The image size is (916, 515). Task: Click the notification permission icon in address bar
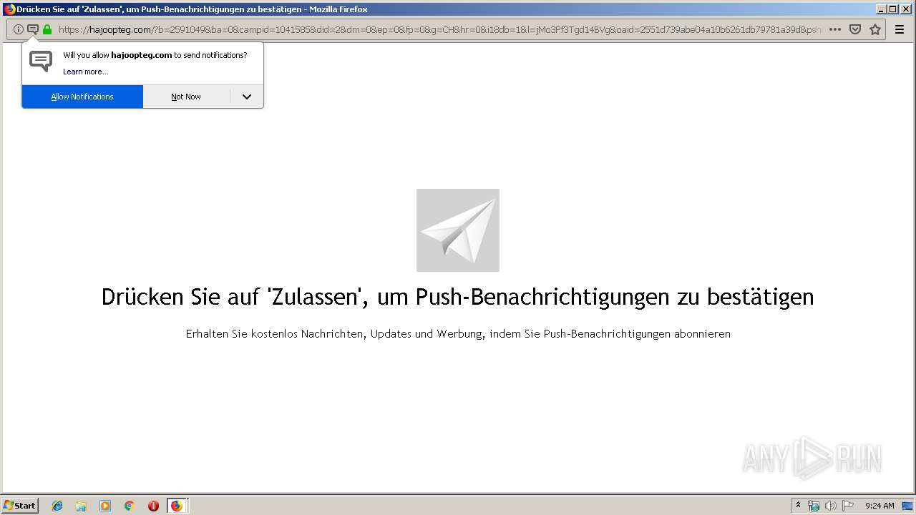click(x=33, y=29)
